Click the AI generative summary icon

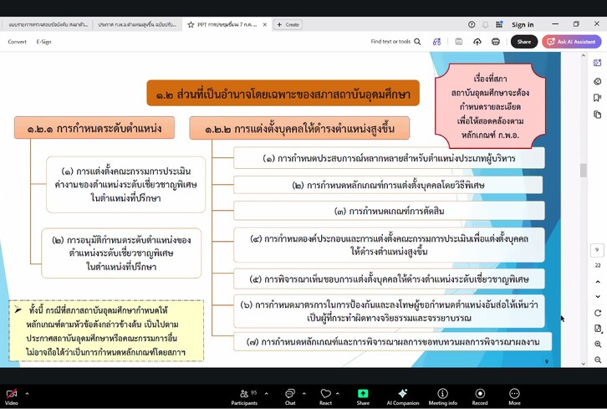coord(436,42)
